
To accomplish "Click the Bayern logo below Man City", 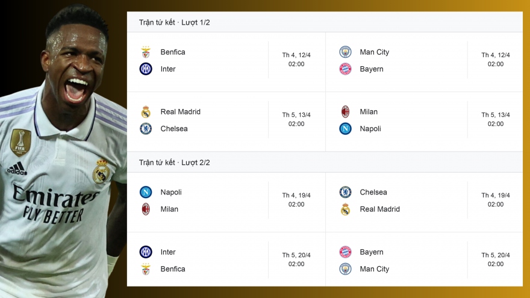I will tap(345, 69).
